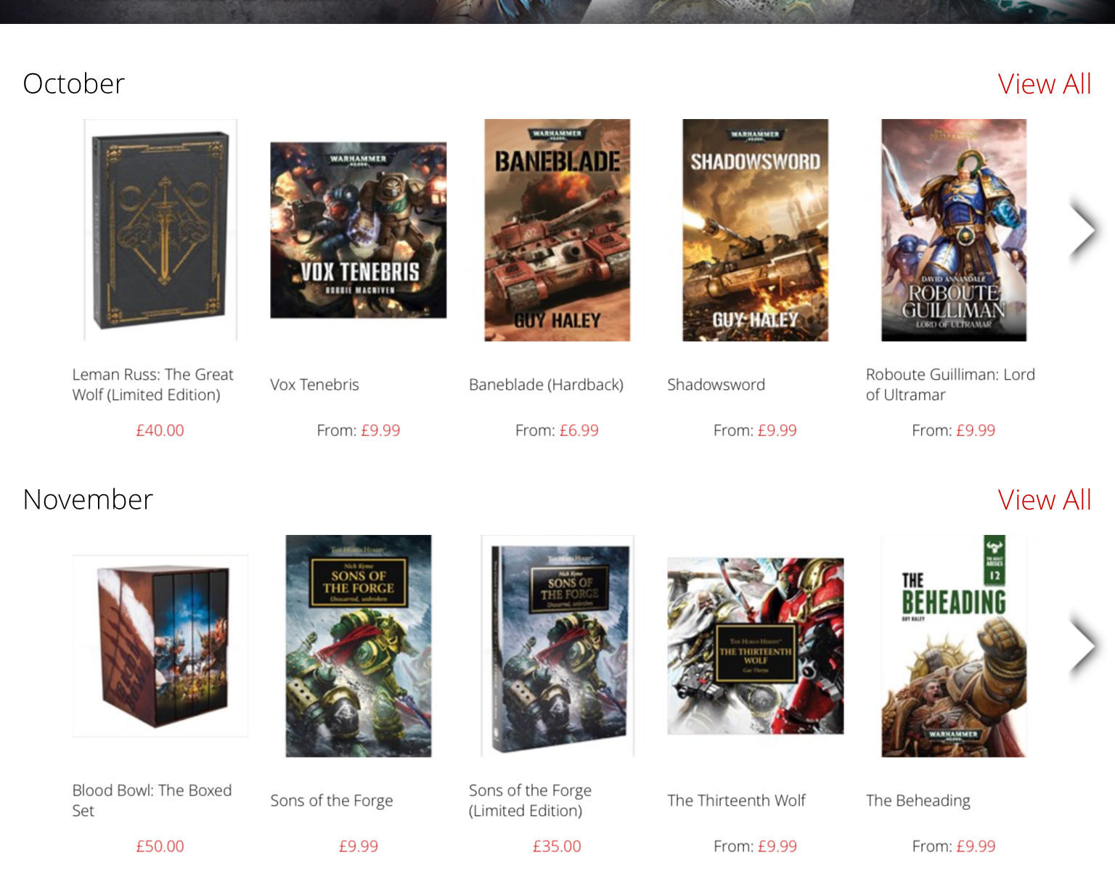Open View All for October
Screen dimensions: 1115x871
(x=1044, y=84)
